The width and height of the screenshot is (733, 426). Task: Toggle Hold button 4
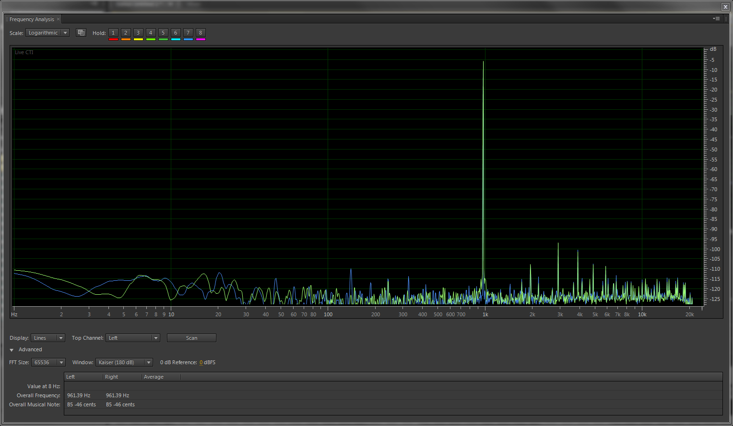pyautogui.click(x=151, y=33)
